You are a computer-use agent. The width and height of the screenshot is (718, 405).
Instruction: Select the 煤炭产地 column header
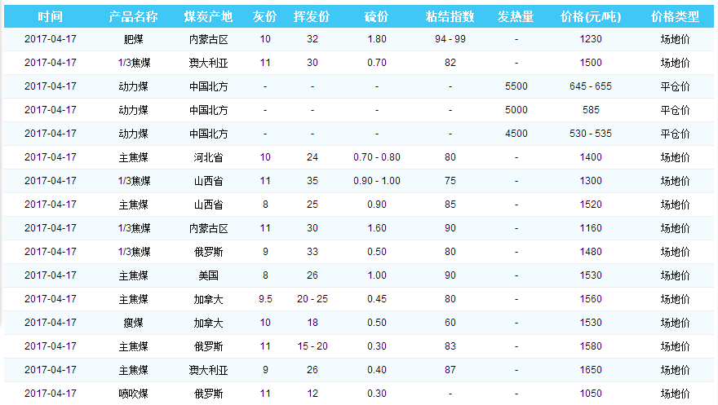(208, 17)
